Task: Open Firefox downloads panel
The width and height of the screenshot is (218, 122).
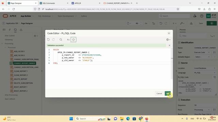Action: (204, 9)
